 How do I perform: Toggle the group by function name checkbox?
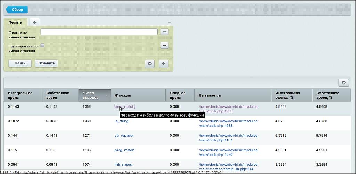pos(42,45)
